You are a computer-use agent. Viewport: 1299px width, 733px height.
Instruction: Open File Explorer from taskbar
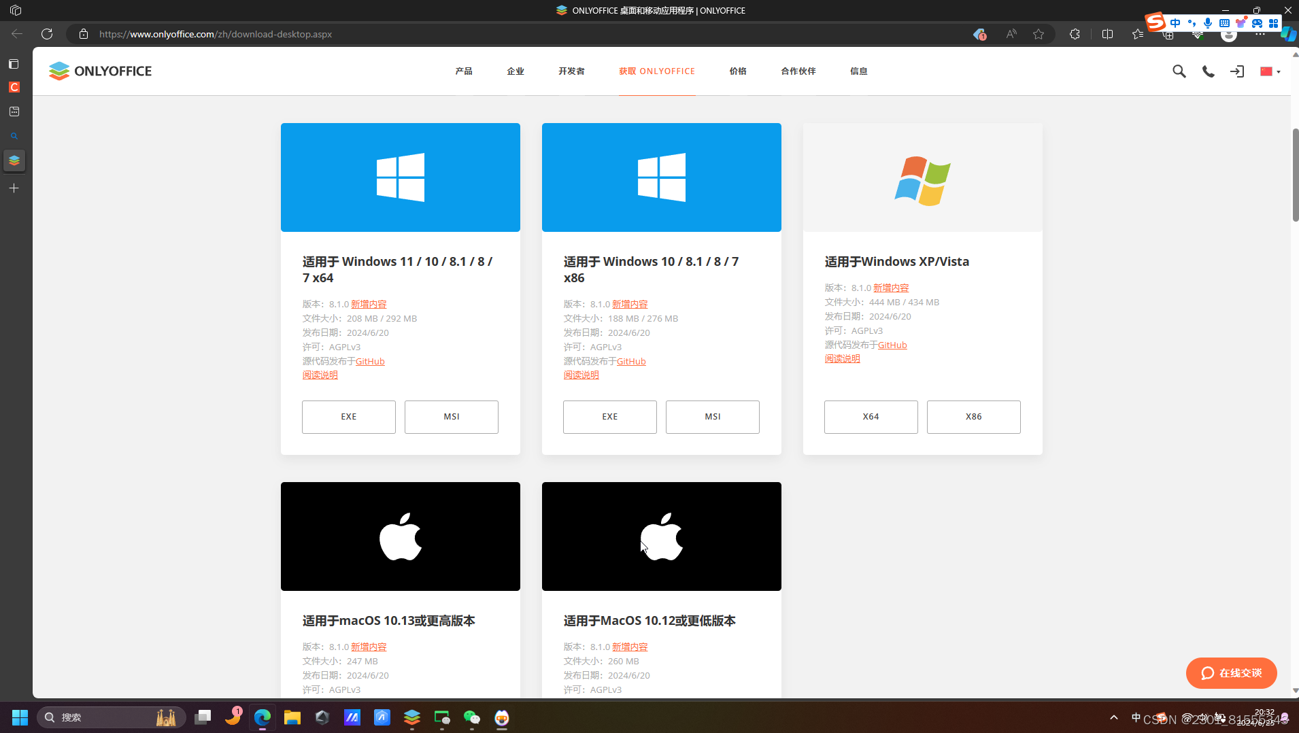click(x=292, y=717)
